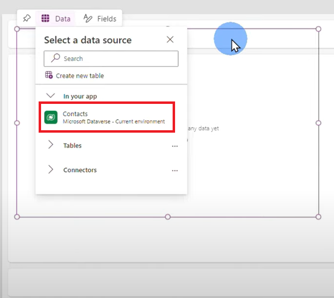This screenshot has height=298, width=334.
Task: Close the Select a data source panel
Action: tap(170, 40)
